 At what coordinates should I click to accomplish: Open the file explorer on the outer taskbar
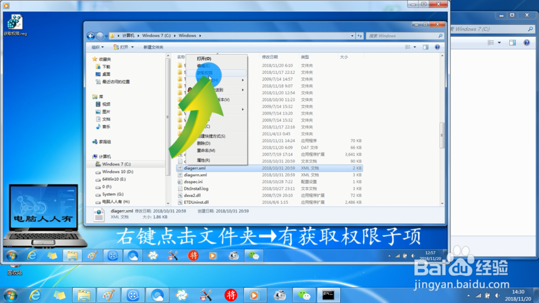pos(84,295)
